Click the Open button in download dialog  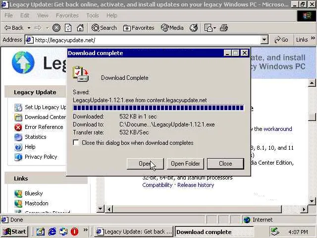pos(145,164)
